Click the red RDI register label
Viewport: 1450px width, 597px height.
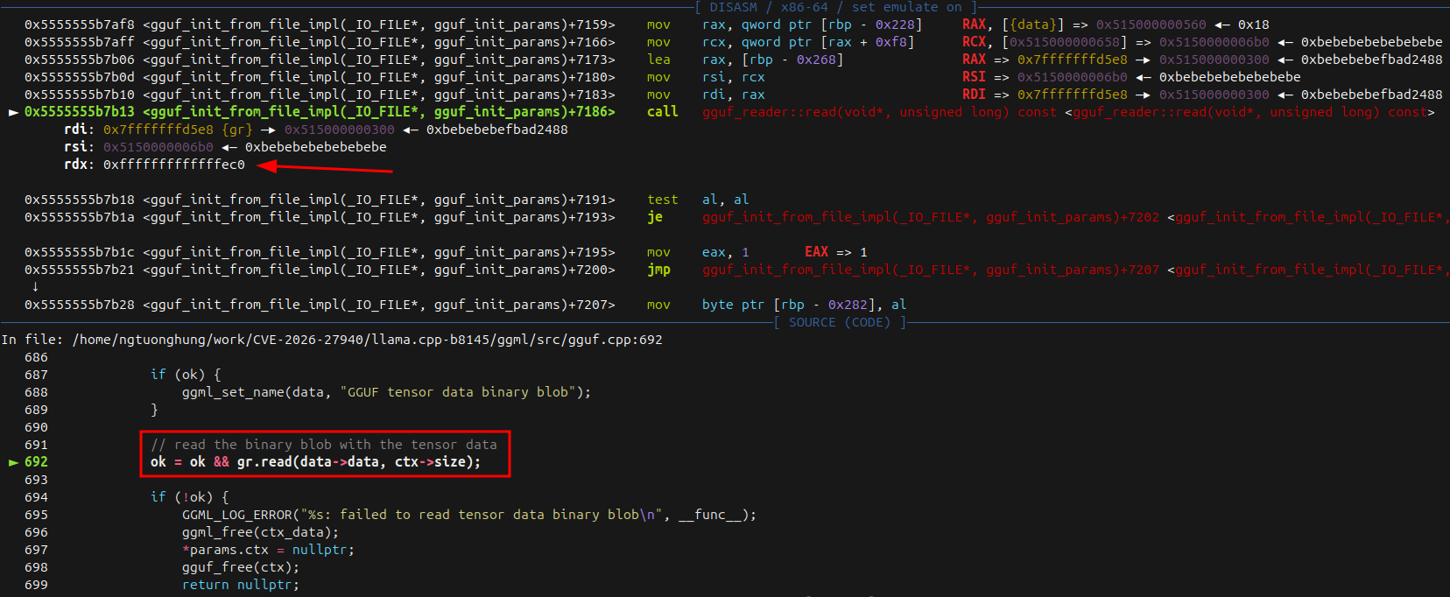pos(974,95)
